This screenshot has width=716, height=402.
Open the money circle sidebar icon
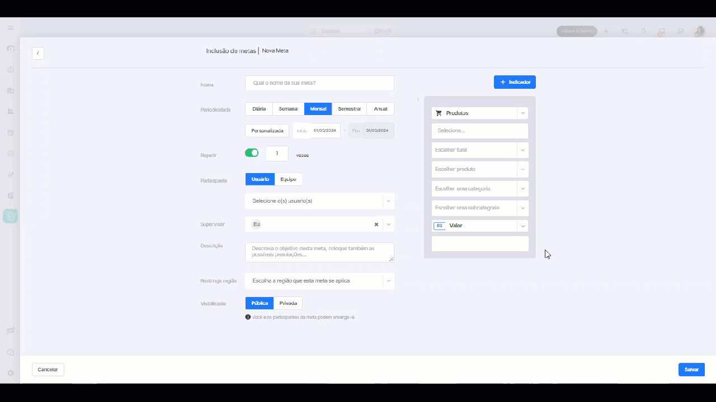pyautogui.click(x=11, y=70)
